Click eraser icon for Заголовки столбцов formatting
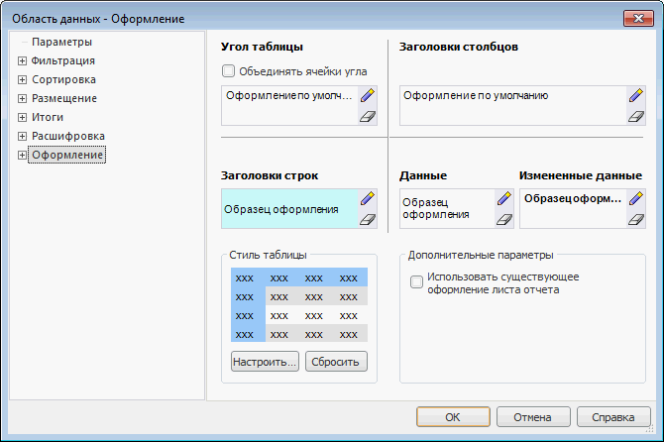664x442 pixels. click(x=637, y=116)
